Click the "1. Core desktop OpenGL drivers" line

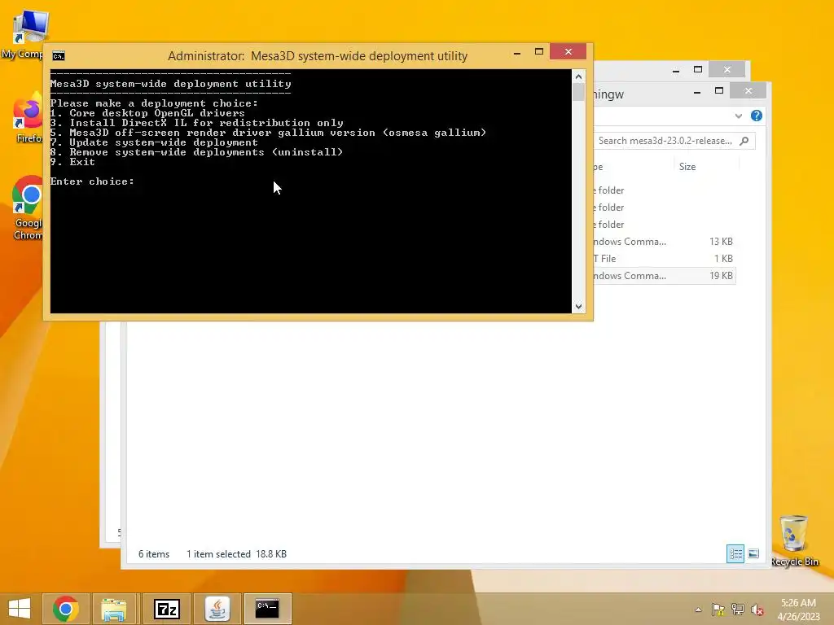coord(147,112)
